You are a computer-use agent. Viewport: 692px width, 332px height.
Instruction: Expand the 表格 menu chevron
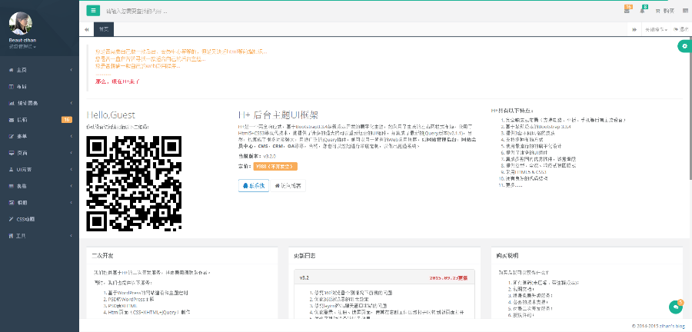click(x=72, y=186)
